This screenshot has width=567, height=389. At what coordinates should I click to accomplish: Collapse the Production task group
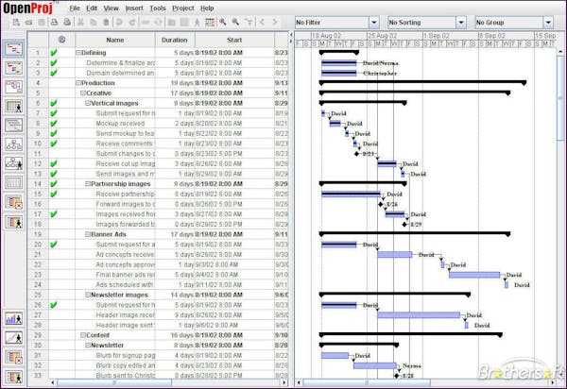[x=78, y=83]
